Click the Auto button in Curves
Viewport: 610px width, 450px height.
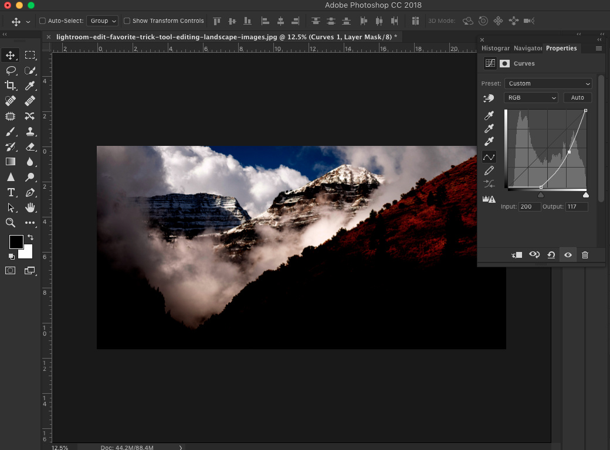tap(577, 98)
